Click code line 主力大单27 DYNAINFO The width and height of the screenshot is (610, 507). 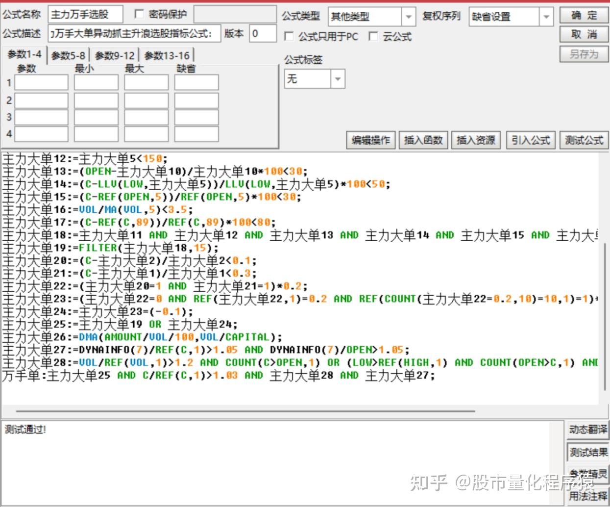pyautogui.click(x=206, y=350)
